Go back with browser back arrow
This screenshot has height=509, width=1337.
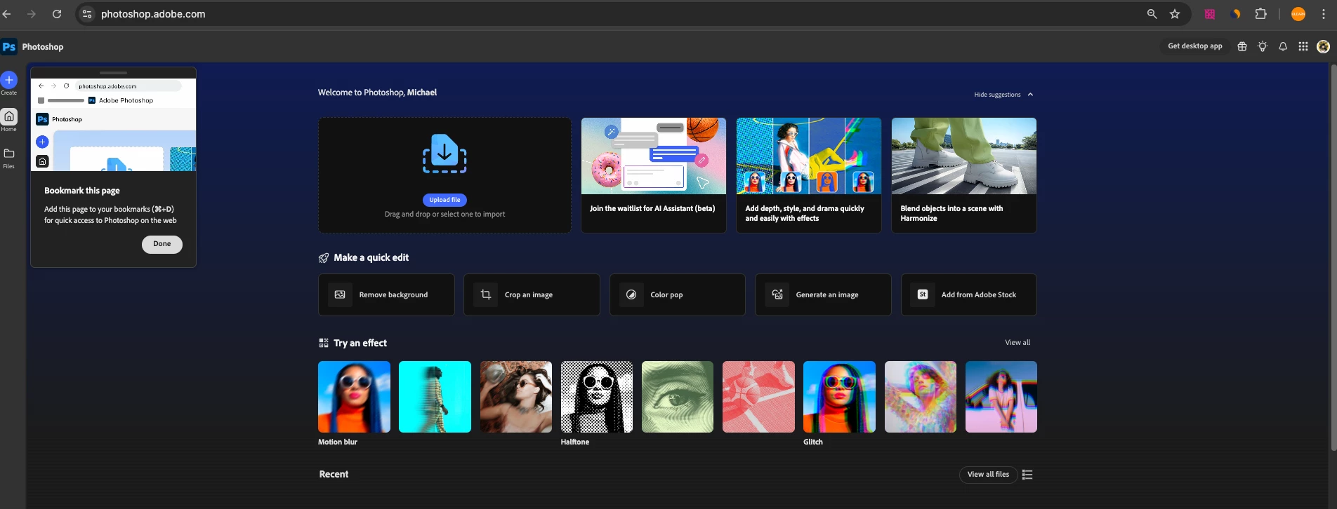[x=7, y=14]
